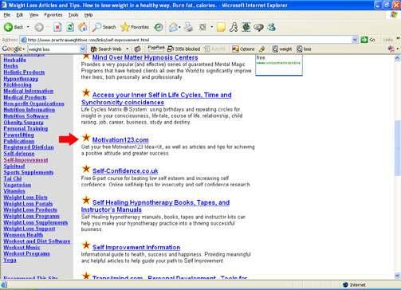401x290 pixels.
Task: Open the Mail envelope icon
Action: (x=173, y=27)
